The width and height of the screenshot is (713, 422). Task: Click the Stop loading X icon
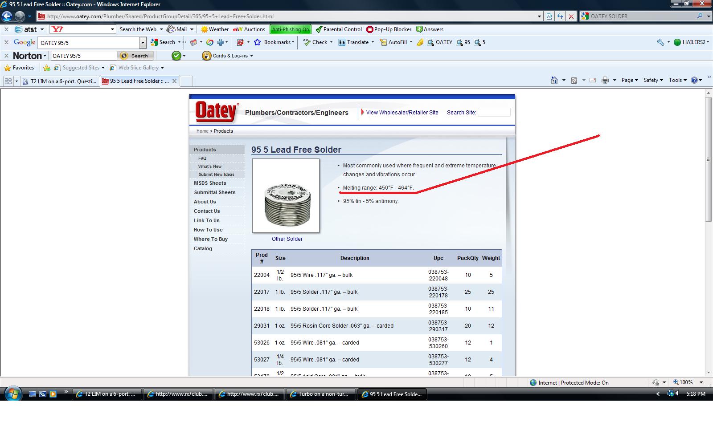[x=571, y=16]
